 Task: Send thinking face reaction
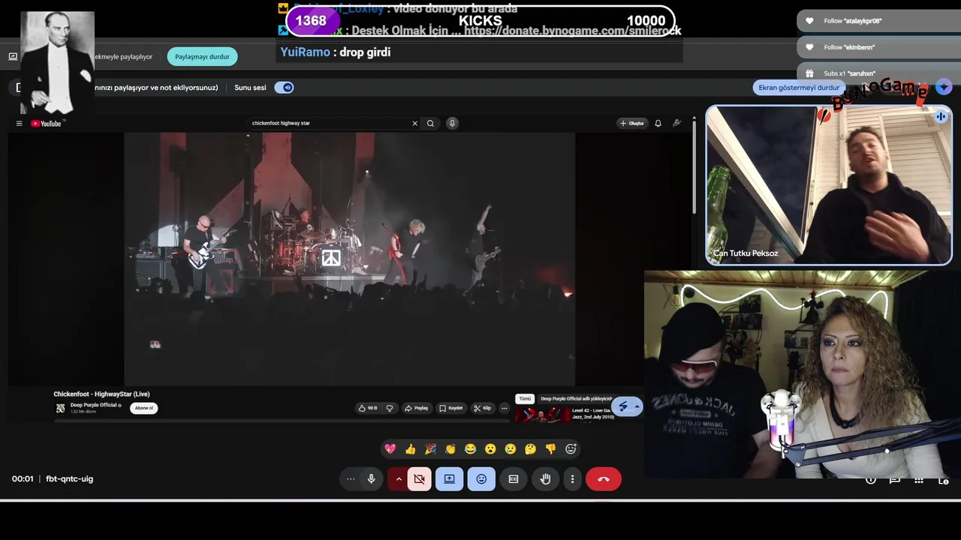531,448
